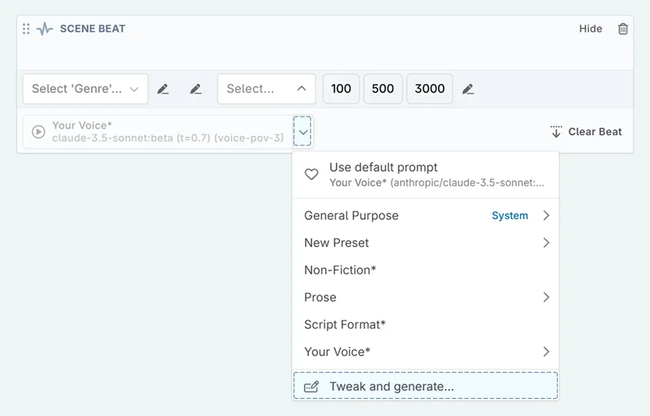Hide the Scene Beat panel

[x=590, y=29]
